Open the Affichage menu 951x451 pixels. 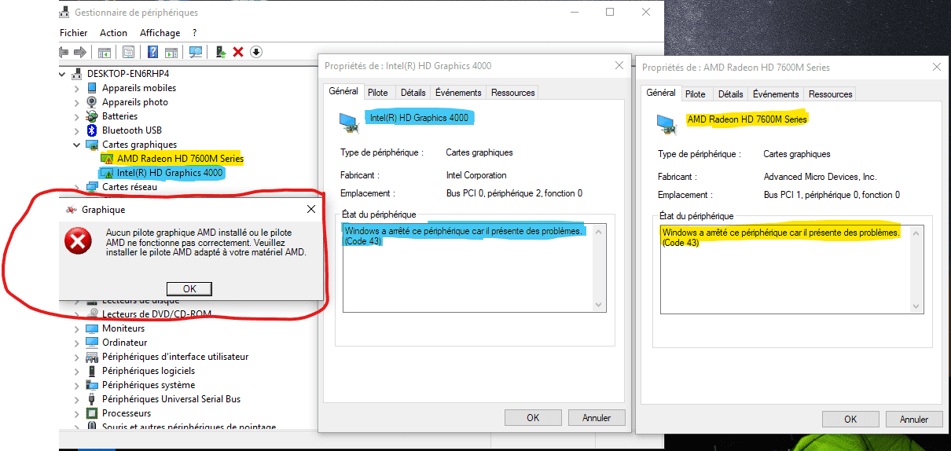tap(160, 33)
